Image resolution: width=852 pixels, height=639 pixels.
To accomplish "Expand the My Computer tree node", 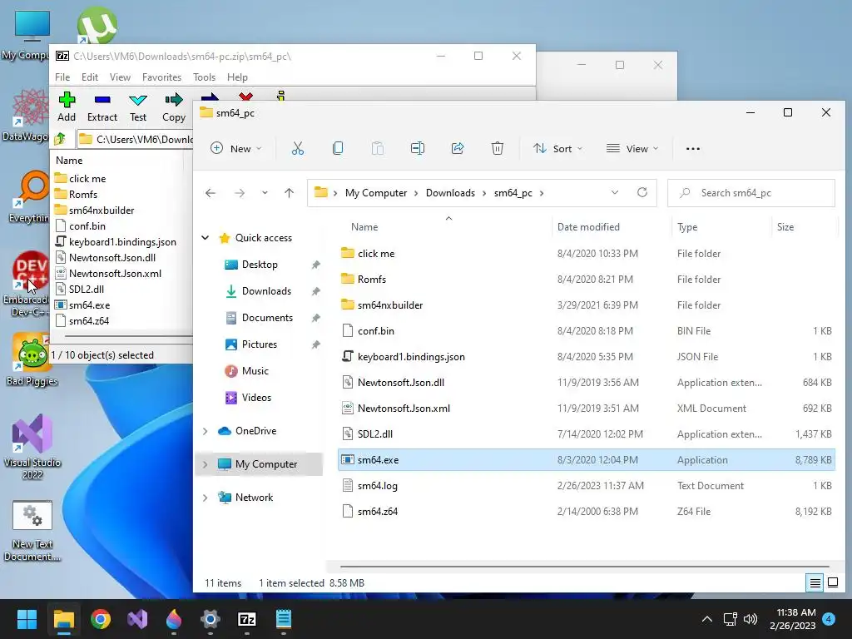I will point(206,464).
